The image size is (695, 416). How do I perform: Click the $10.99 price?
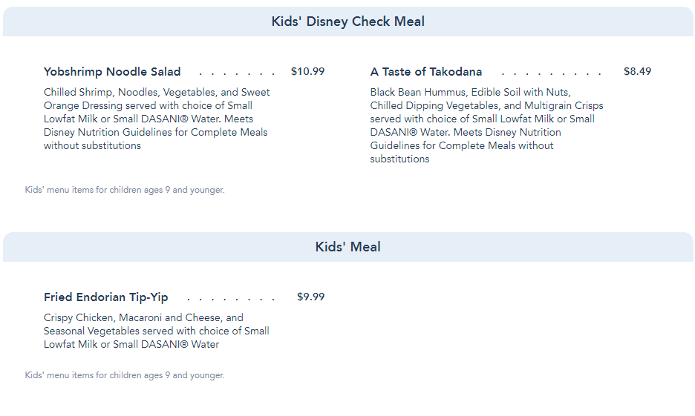(307, 71)
